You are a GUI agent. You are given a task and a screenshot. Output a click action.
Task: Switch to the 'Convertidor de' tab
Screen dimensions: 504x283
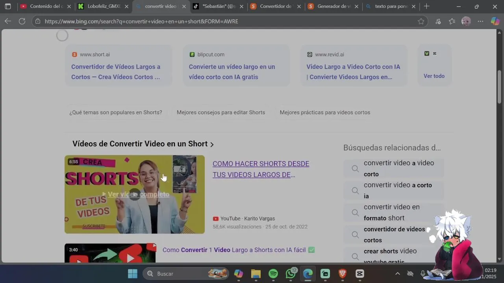[276, 6]
